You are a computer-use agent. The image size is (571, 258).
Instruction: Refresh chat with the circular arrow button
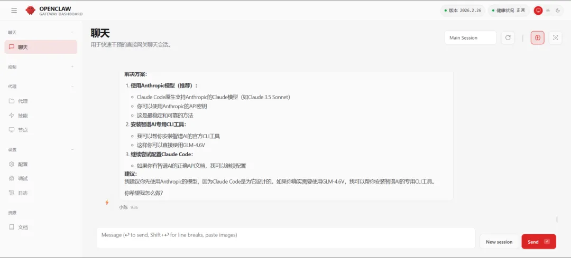508,38
